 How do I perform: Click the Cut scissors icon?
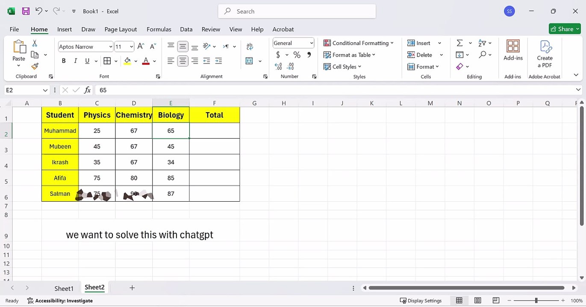[x=35, y=43]
